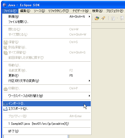
Task: Open the リファクタリング(T) menu
Action: [59, 11]
